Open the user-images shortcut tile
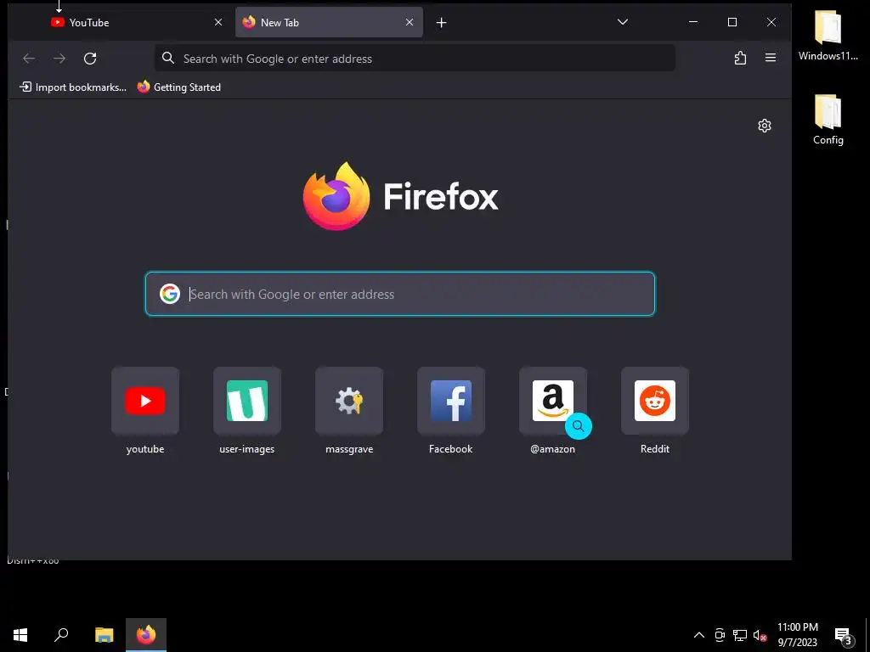This screenshot has width=870, height=652. [247, 401]
